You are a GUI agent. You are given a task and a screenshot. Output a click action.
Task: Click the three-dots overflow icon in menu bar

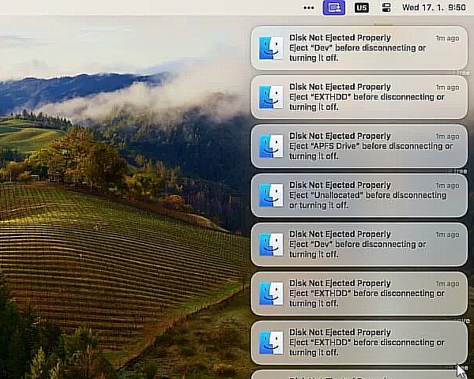[x=309, y=8]
